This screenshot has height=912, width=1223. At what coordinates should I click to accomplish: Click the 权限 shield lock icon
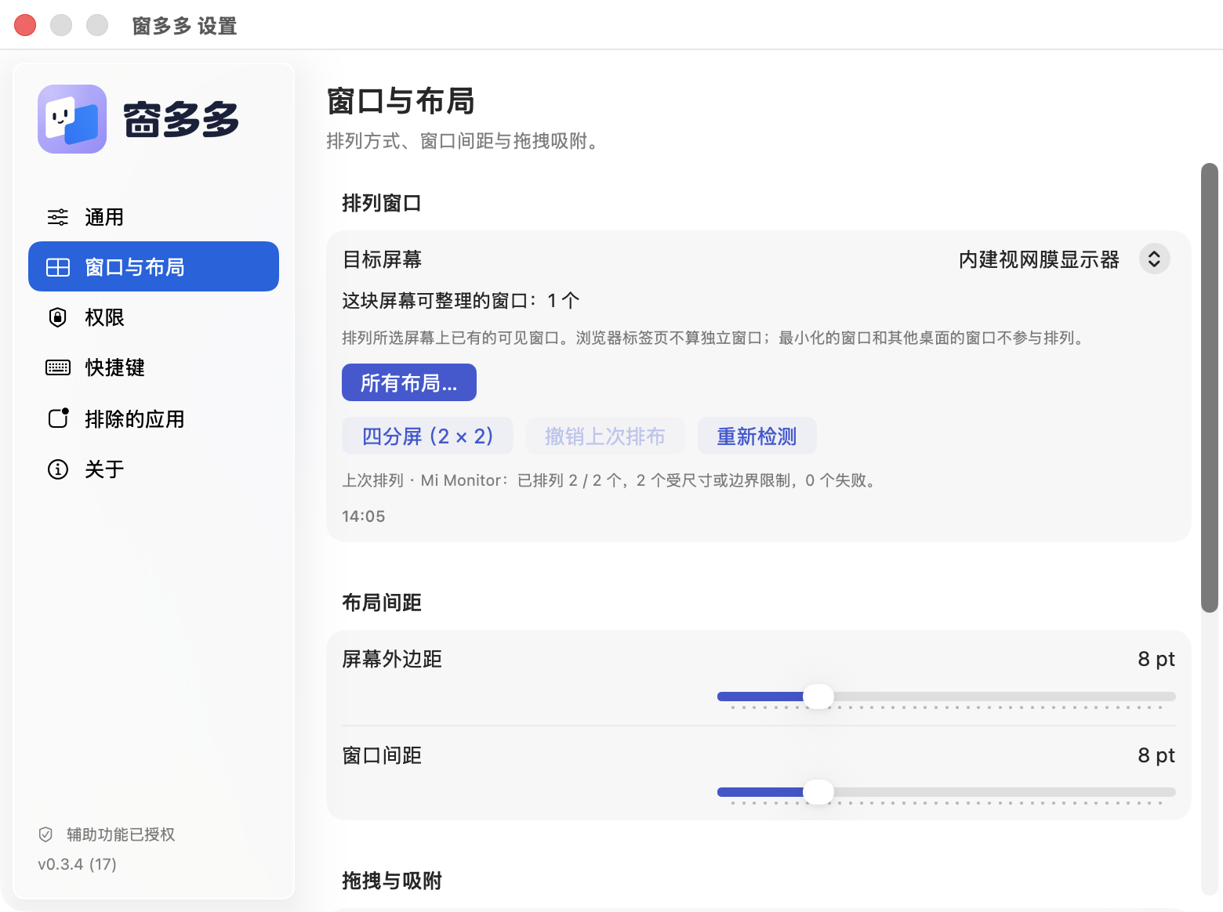[58, 317]
